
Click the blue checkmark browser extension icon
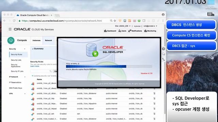click(125, 21)
